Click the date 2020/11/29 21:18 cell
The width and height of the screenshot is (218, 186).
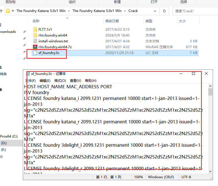[119, 53]
